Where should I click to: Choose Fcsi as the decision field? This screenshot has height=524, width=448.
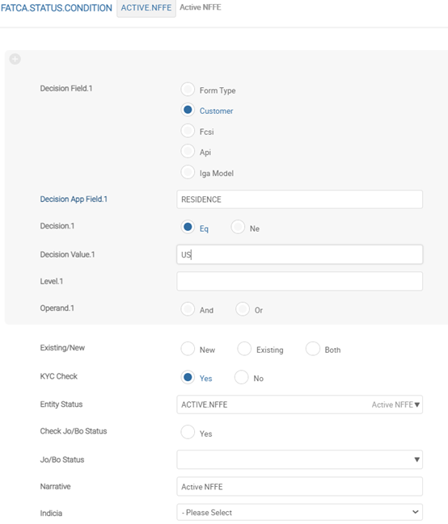(x=188, y=131)
